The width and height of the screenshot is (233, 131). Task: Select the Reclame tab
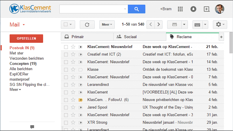pyautogui.click(x=193, y=37)
